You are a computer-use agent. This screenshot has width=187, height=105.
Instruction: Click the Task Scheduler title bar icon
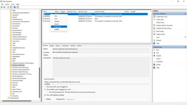[1, 1]
